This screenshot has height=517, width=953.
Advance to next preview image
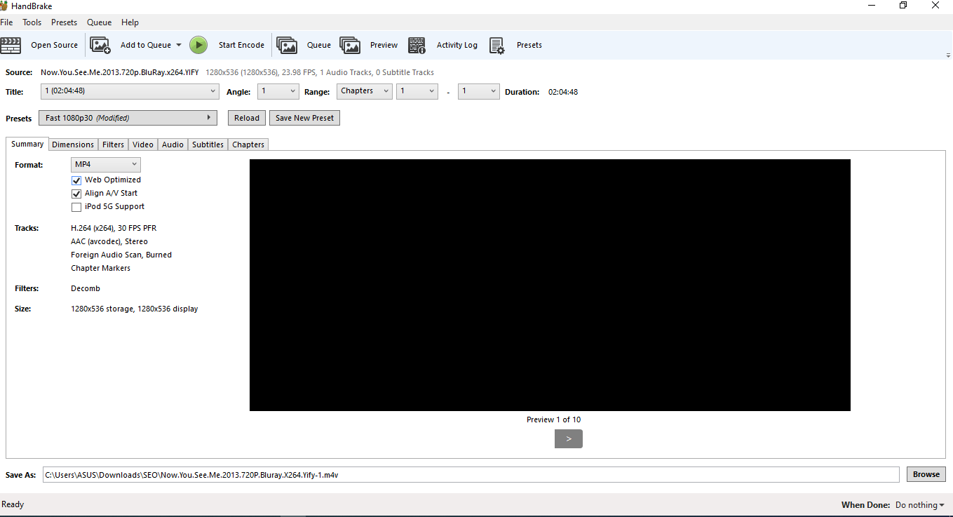pyautogui.click(x=568, y=438)
